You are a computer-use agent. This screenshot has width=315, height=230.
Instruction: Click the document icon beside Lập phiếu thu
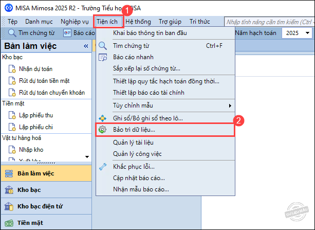[x=12, y=115]
